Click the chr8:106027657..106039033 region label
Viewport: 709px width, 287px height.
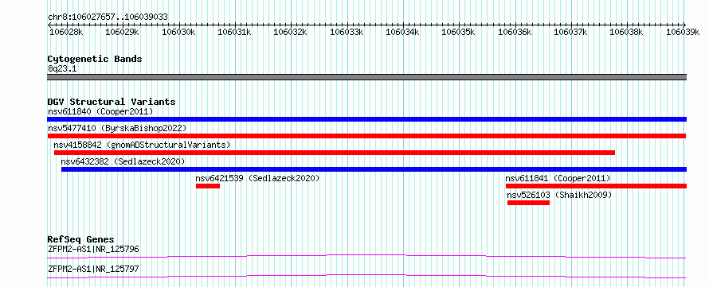[x=108, y=17]
